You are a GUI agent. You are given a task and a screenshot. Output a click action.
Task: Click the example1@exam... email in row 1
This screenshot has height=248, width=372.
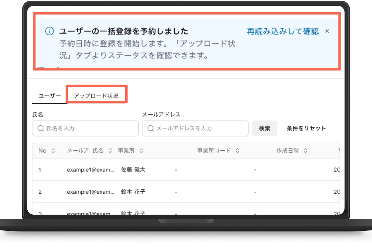91,169
